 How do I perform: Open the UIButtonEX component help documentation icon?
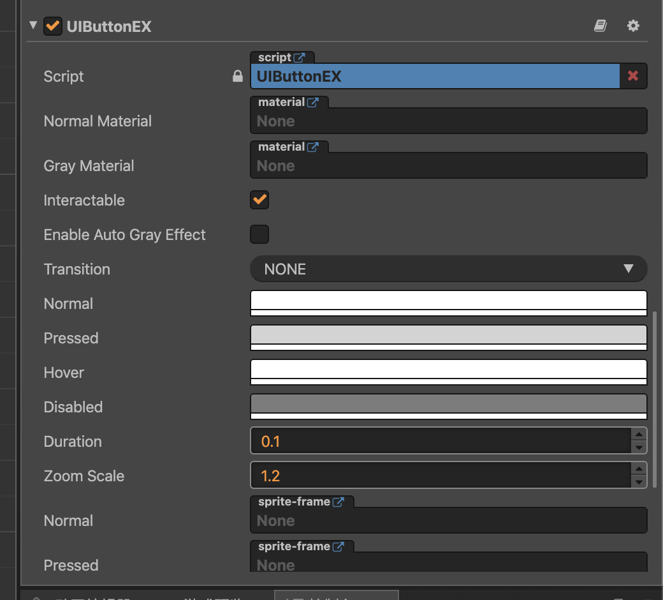(600, 26)
